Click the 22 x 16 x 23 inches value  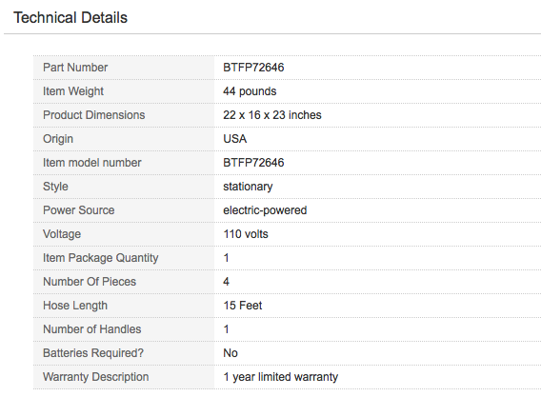pos(272,115)
